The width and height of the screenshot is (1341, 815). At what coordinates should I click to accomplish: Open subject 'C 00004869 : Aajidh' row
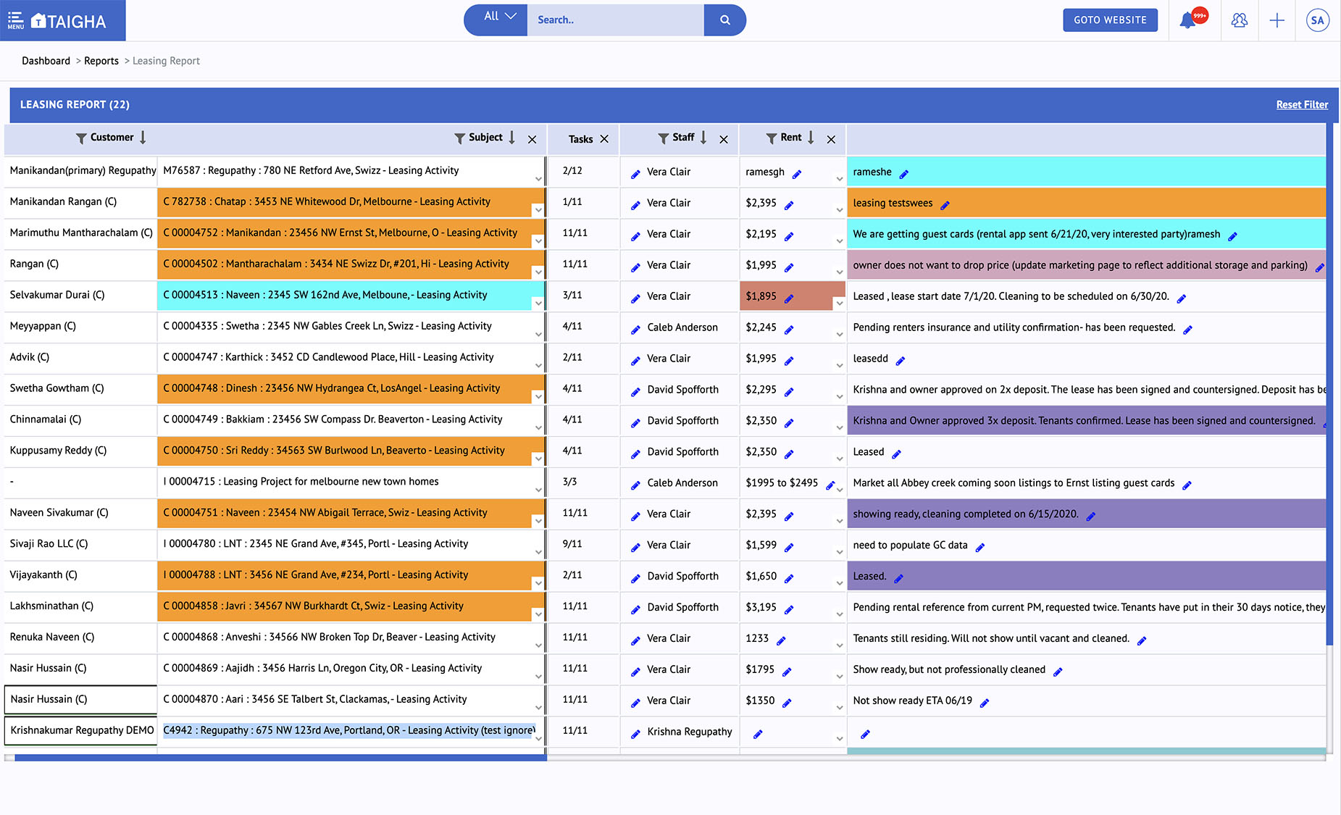coord(322,668)
